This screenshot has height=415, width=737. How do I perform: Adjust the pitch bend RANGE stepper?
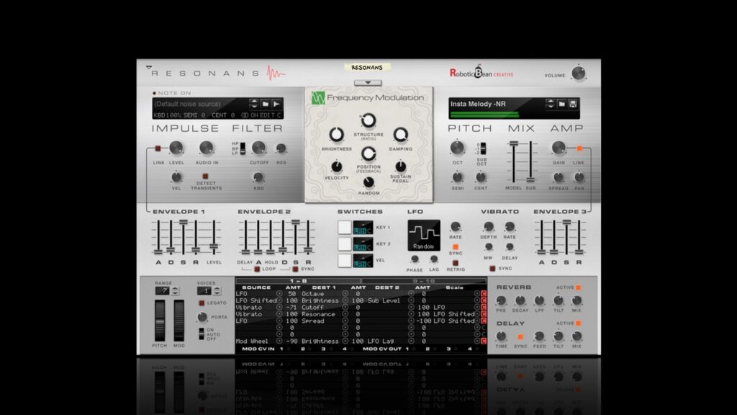[x=176, y=291]
